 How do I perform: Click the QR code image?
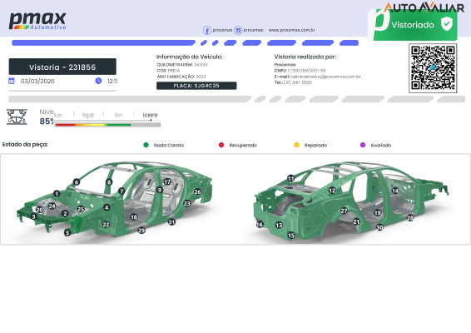[x=433, y=68]
